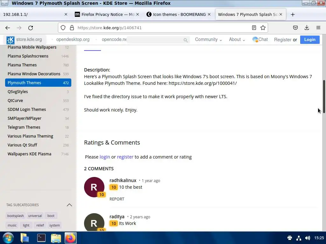Bookmark this page with the star
This screenshot has height=244, width=326.
pos(263,28)
